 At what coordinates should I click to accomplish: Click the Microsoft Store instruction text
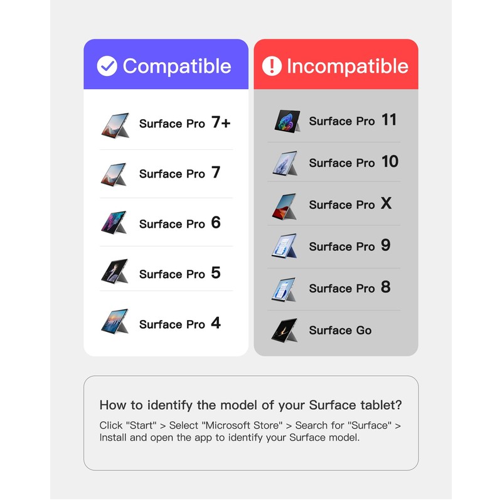pyautogui.click(x=250, y=431)
